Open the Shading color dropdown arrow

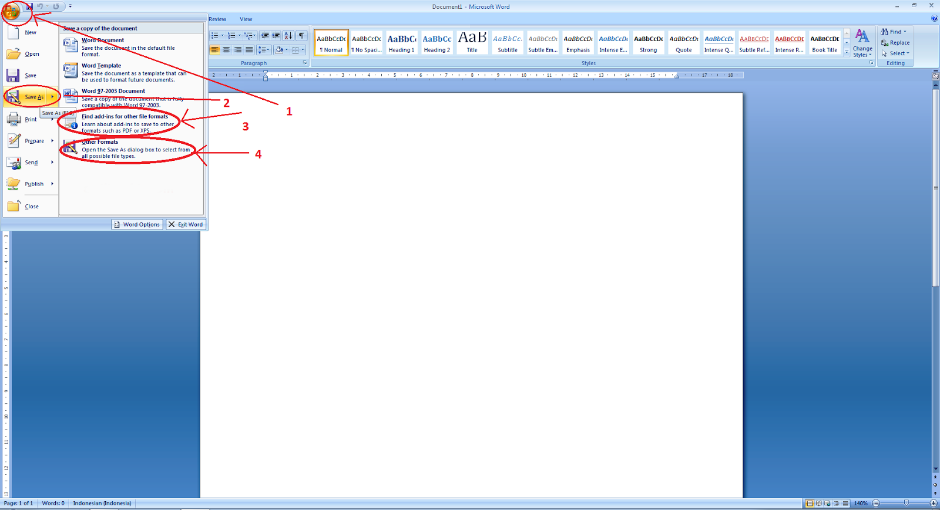(287, 50)
